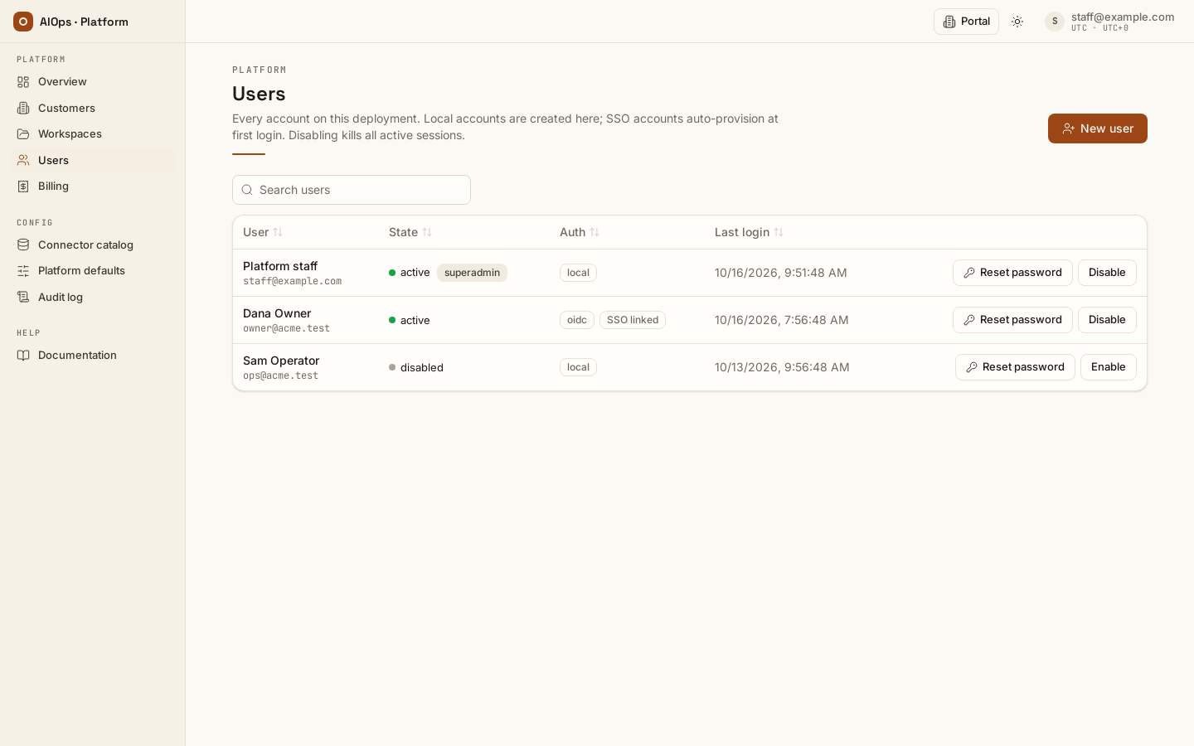Sort table by Auth column

[580, 232]
